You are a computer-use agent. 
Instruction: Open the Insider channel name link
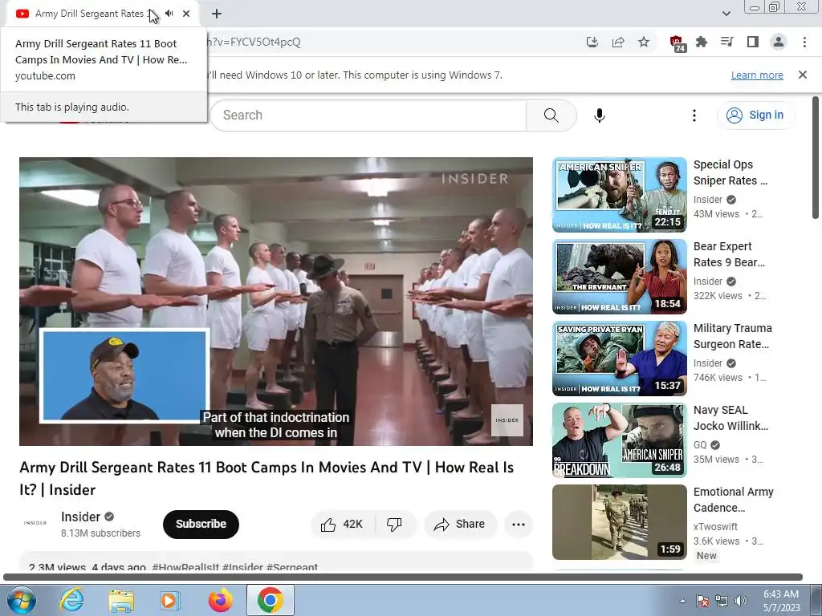[80, 517]
